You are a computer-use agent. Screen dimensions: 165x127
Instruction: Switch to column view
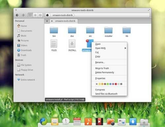40,15
